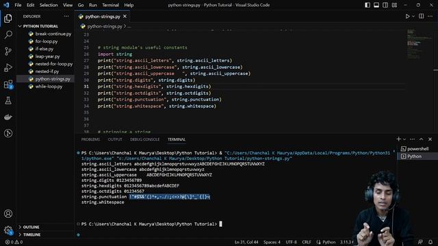Image resolution: width=438 pixels, height=246 pixels.
Task: Open leap-year.py in Explorer
Action: [x=47, y=56]
